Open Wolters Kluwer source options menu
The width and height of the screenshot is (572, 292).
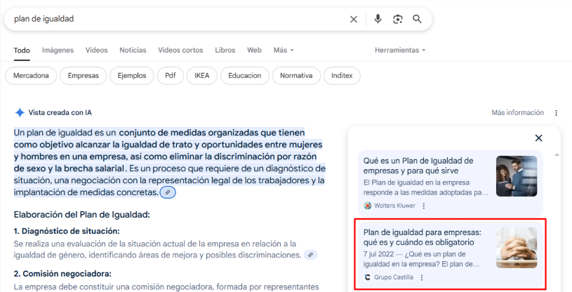[x=423, y=206]
